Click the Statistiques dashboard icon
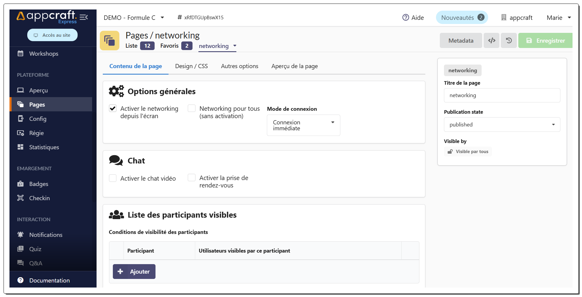Screen dimensions: 582x297 click(x=20, y=147)
